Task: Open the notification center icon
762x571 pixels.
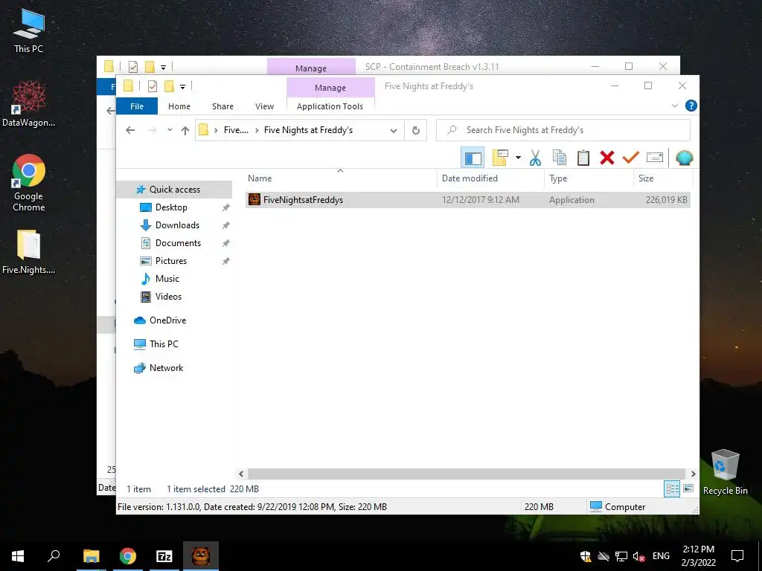Action: (x=737, y=556)
